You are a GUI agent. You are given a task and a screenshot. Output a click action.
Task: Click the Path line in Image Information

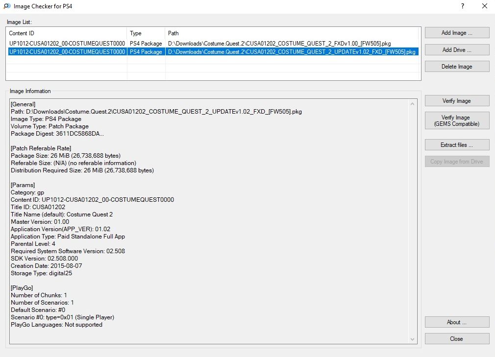[x=156, y=112]
